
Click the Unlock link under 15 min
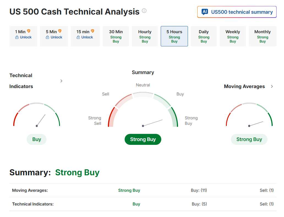click(x=87, y=37)
